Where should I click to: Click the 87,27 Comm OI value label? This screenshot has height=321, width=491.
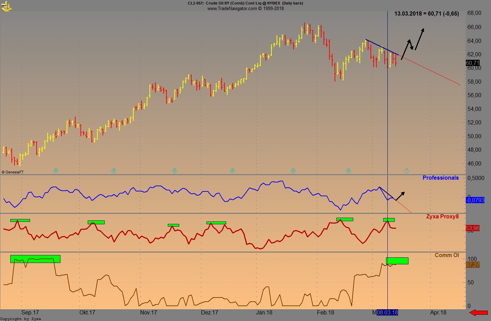click(x=472, y=265)
